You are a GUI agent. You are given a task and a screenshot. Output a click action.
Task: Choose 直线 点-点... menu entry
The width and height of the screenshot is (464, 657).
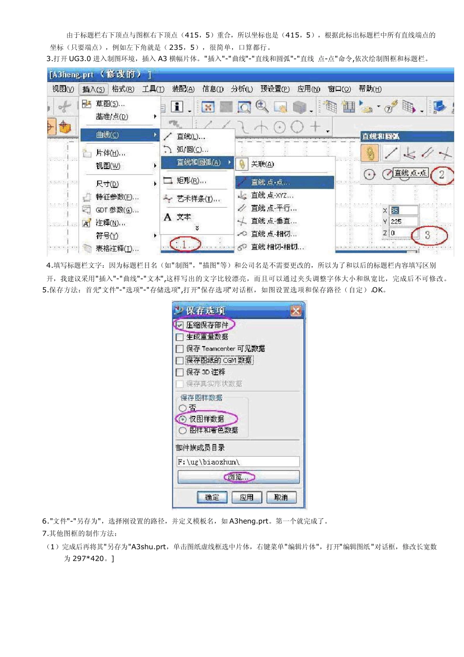(285, 182)
